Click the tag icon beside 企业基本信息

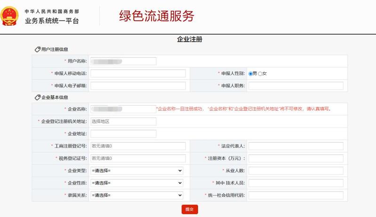click(38, 97)
